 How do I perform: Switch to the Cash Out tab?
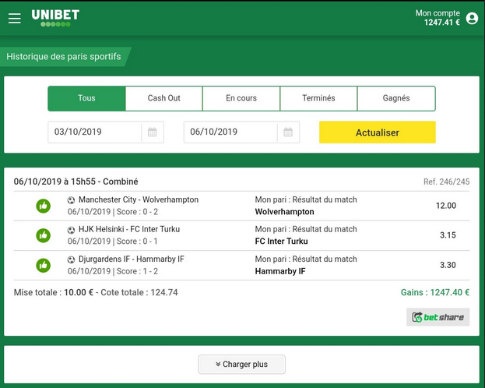164,98
